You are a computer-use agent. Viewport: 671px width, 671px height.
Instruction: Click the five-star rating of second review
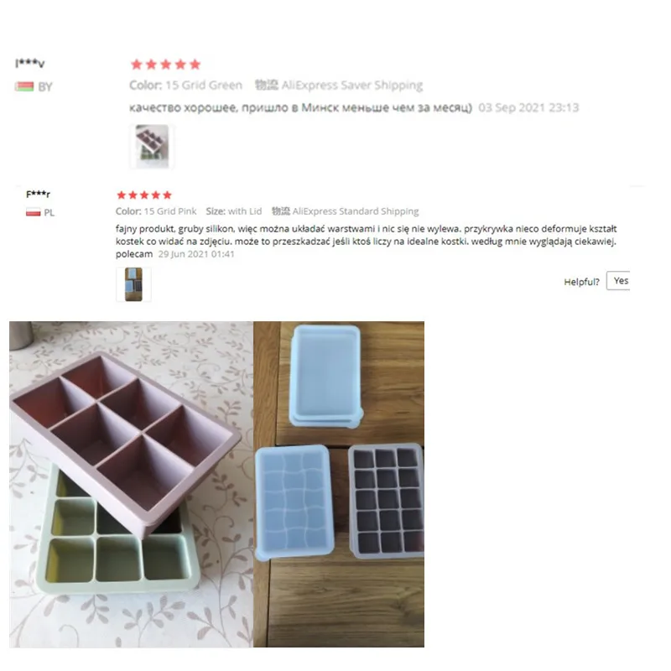tap(144, 195)
